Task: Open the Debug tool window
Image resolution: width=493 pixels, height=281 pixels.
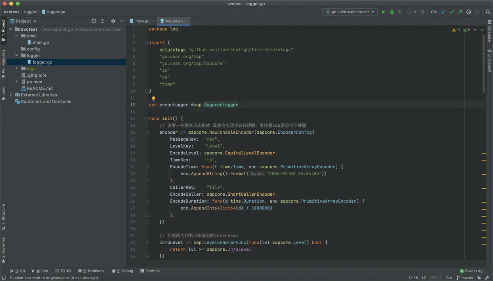Action: coord(122,271)
